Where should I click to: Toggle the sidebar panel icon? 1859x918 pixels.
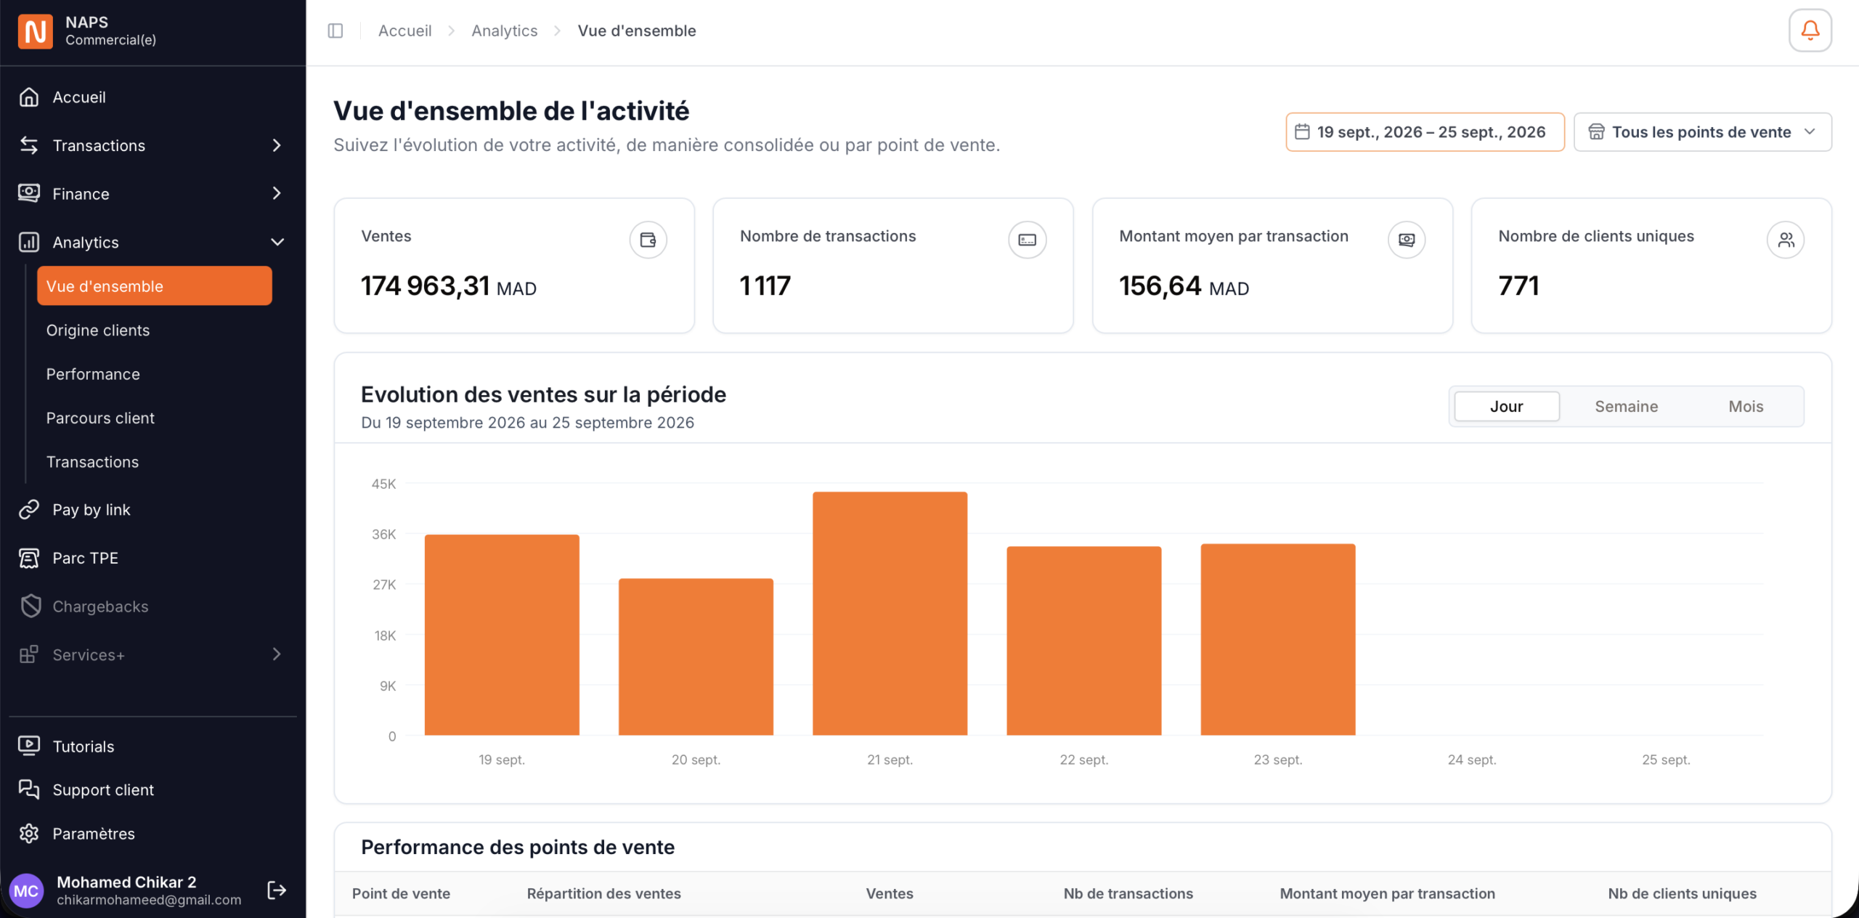(x=335, y=31)
